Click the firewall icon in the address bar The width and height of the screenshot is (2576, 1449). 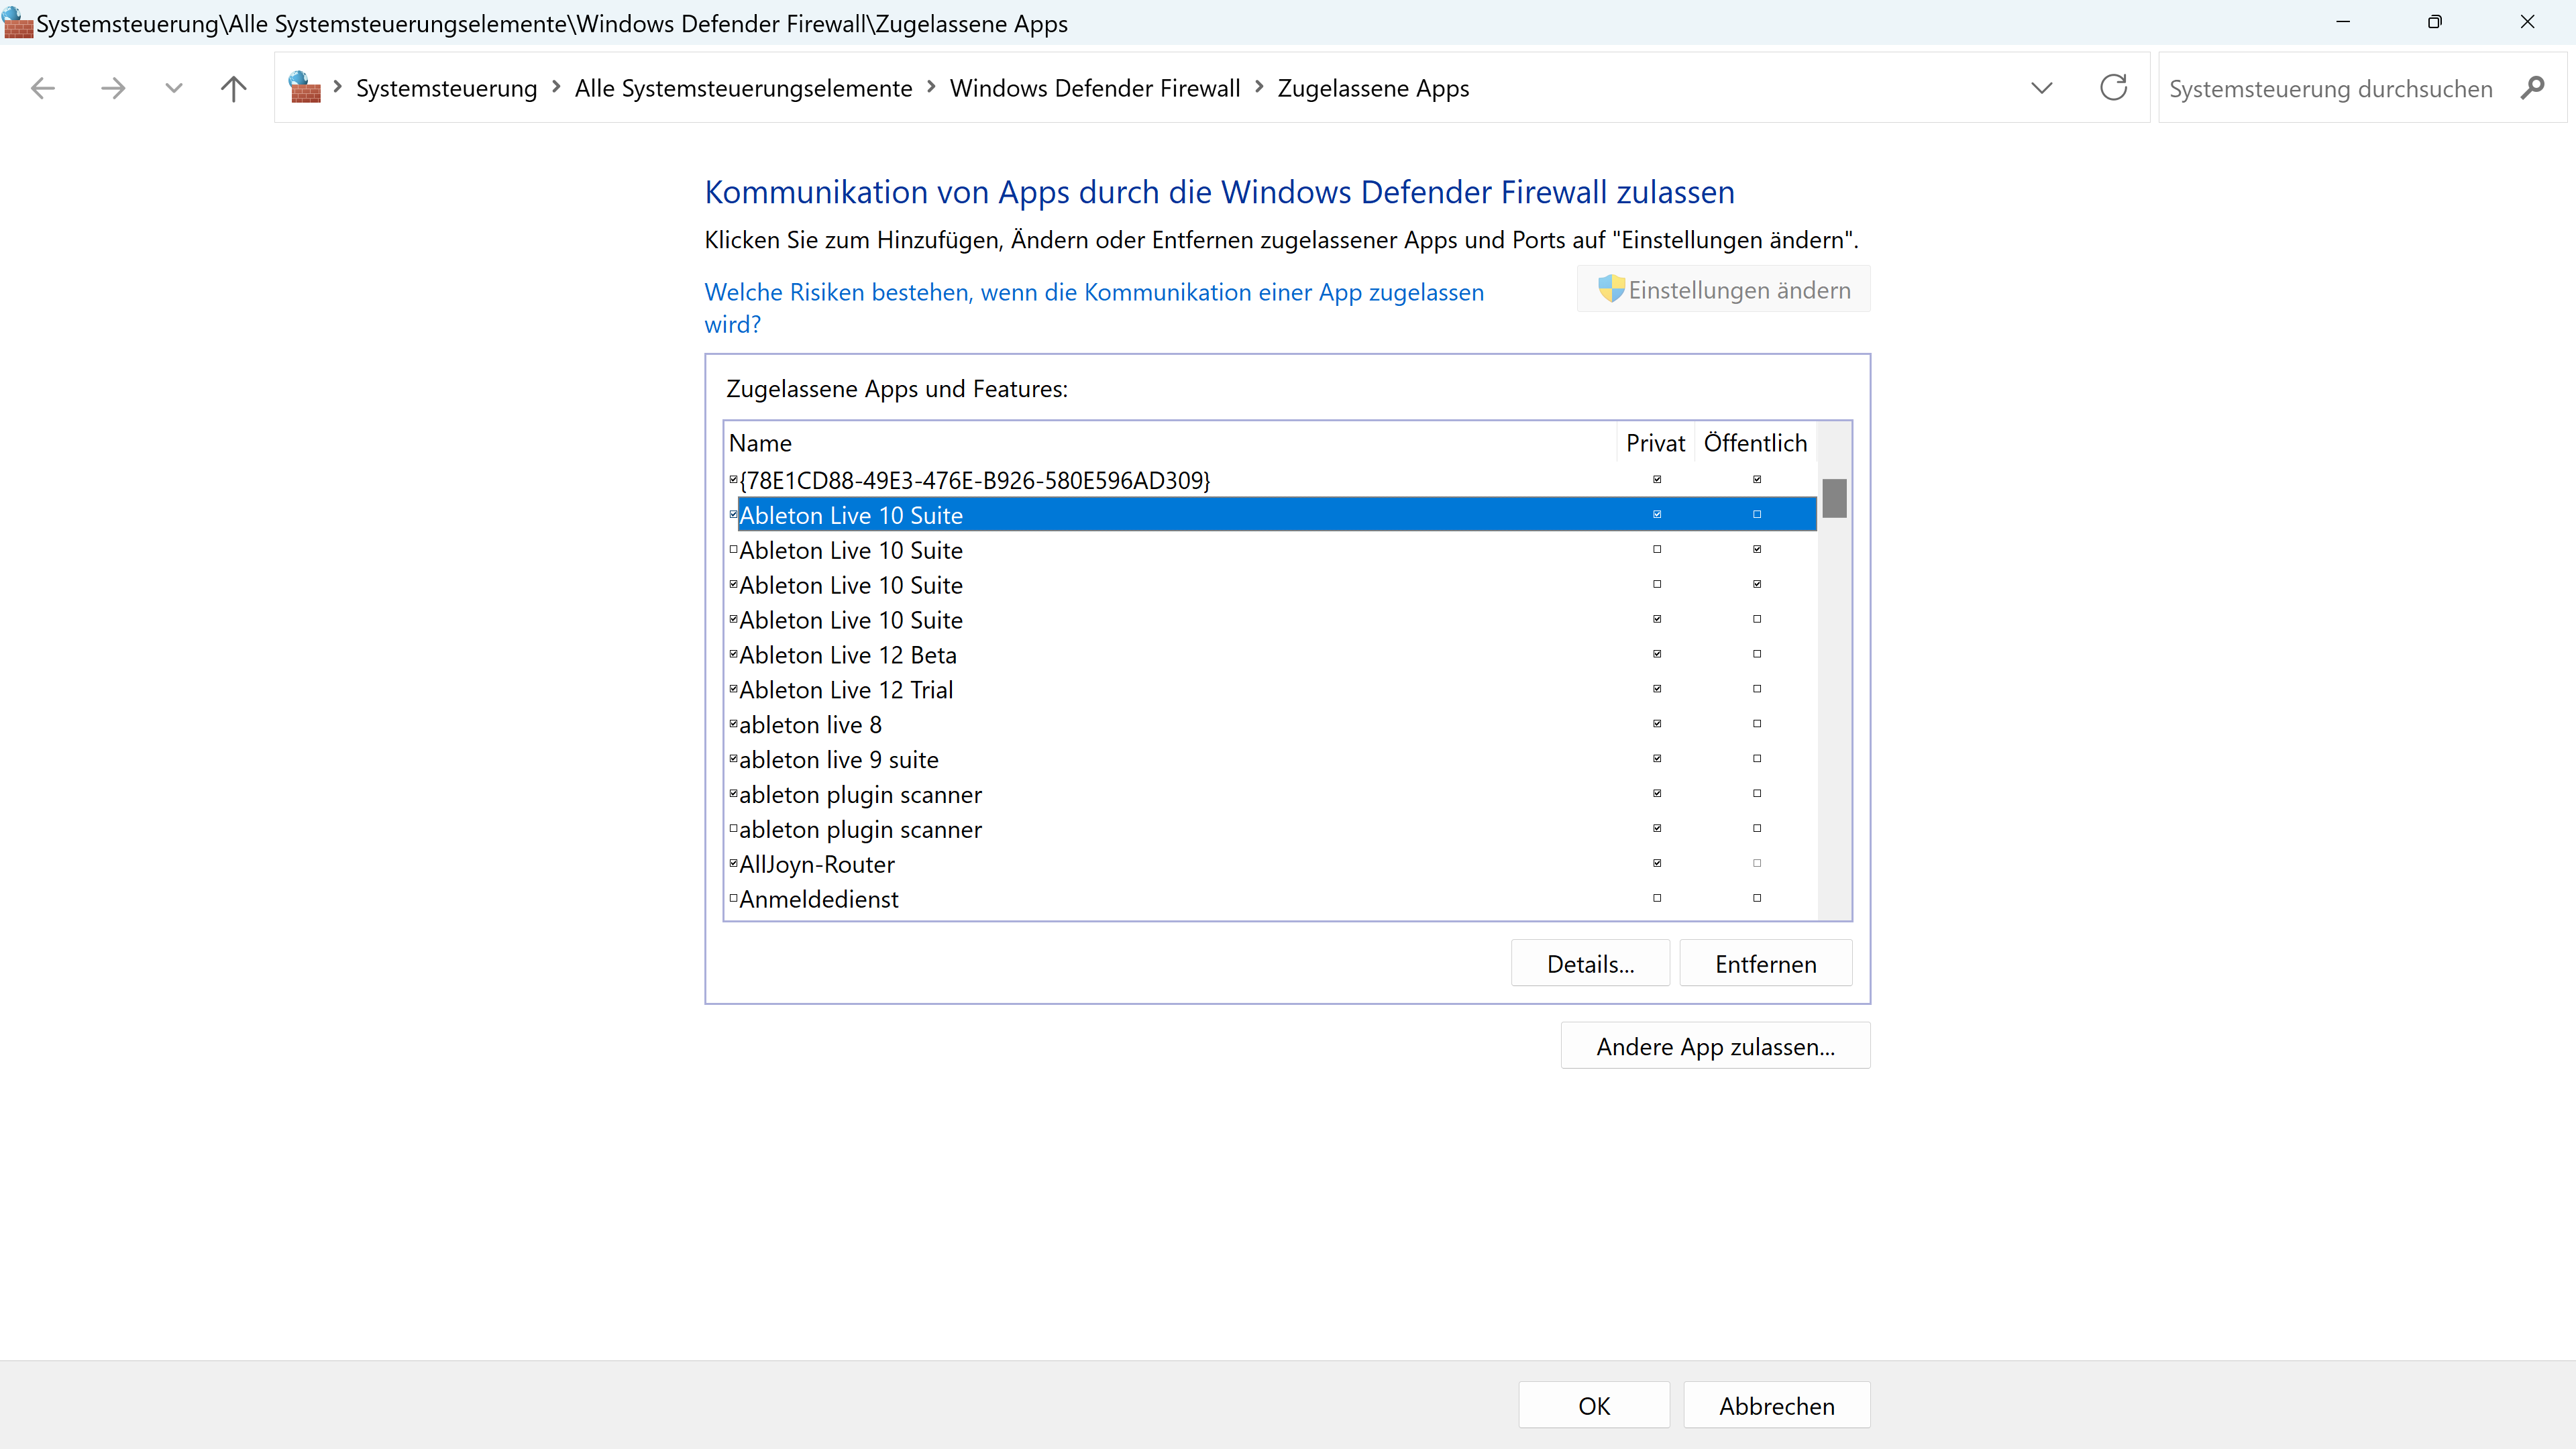point(304,87)
